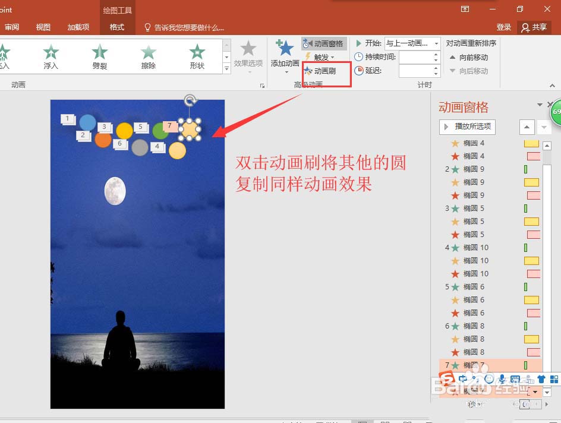561x423 pixels.
Task: Select the golden yellow circle on slide
Action: pyautogui.click(x=125, y=131)
